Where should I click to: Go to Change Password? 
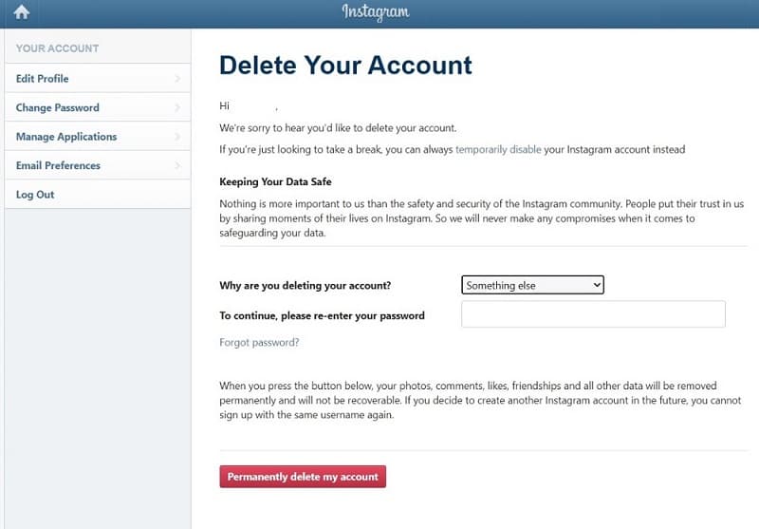point(58,108)
